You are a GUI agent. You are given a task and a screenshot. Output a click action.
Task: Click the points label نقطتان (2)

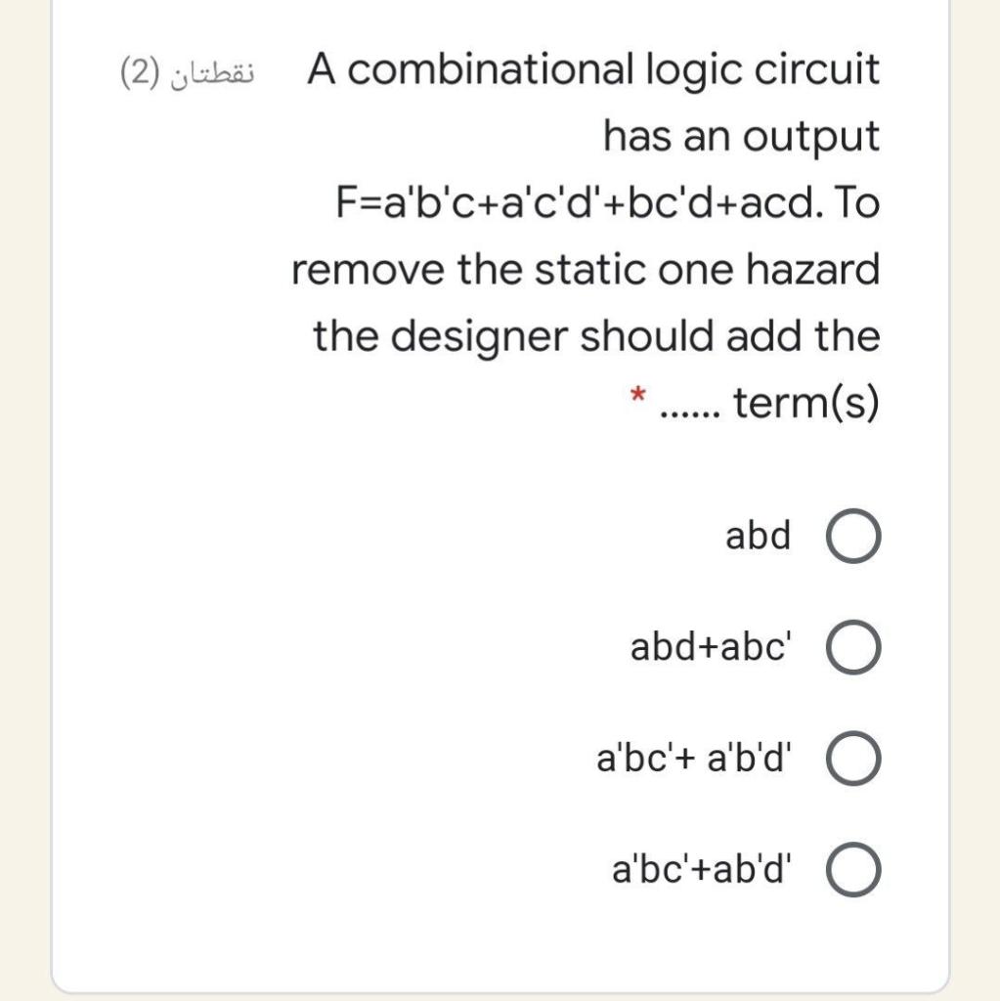[x=190, y=70]
